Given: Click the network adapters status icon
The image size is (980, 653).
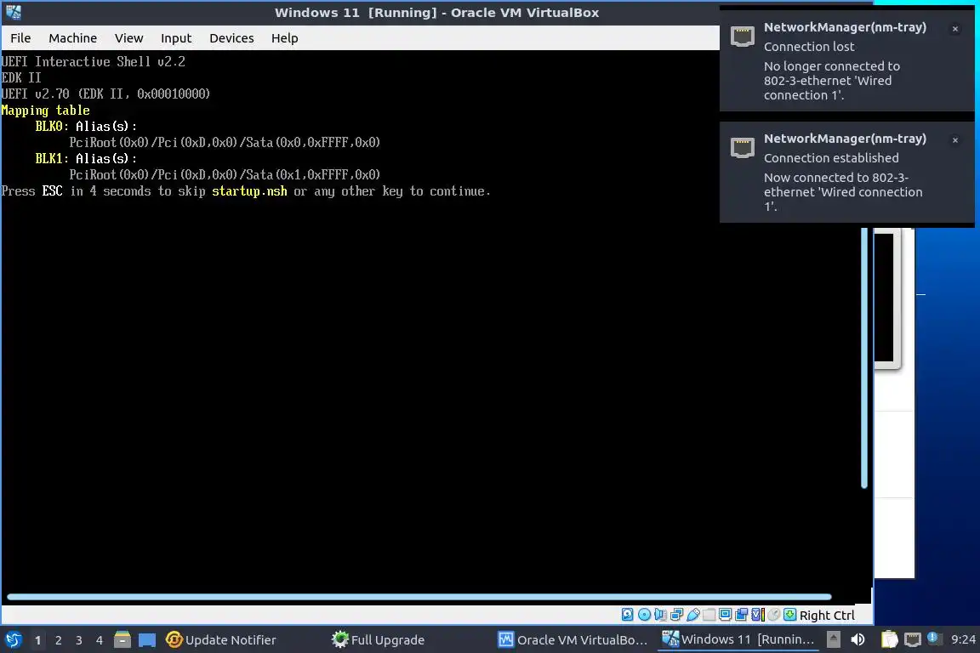Looking at the screenshot, I should [x=677, y=614].
